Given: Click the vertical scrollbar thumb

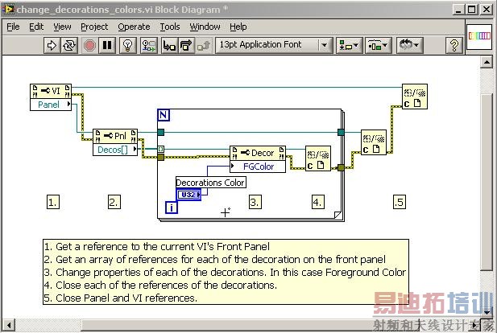Looking at the screenshot, I should click(x=487, y=182).
